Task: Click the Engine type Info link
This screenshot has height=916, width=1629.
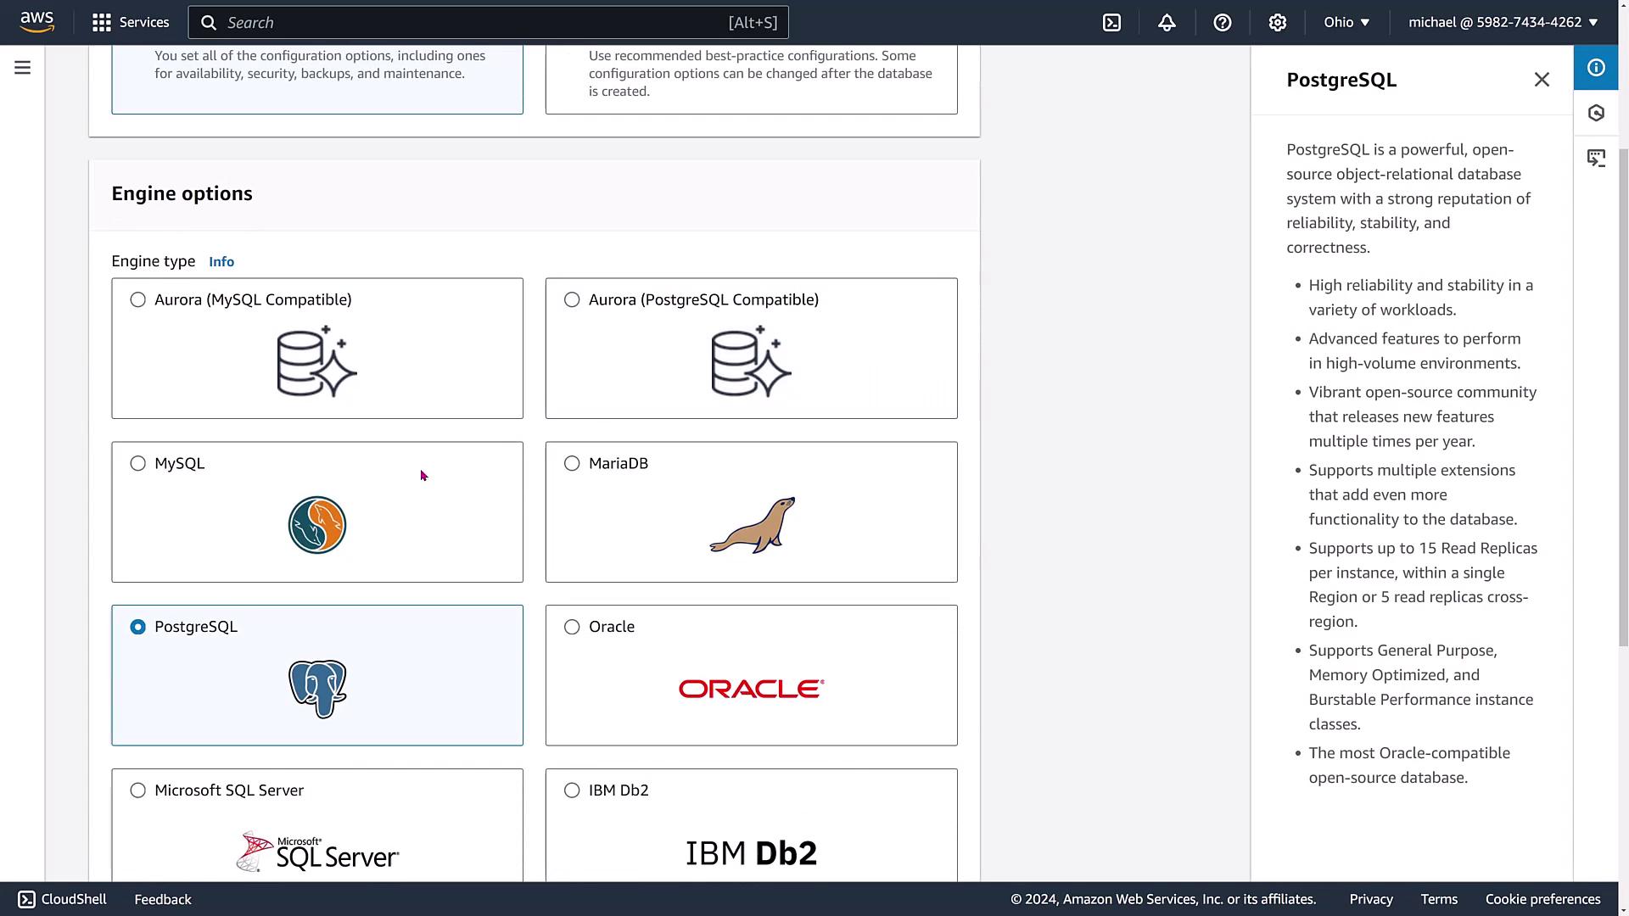Action: coord(221,261)
